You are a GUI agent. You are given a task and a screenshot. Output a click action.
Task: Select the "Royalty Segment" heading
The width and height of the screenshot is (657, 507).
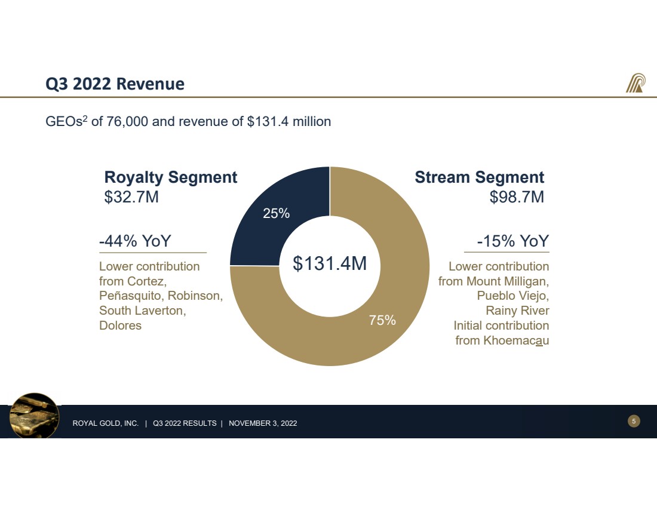pos(171,177)
